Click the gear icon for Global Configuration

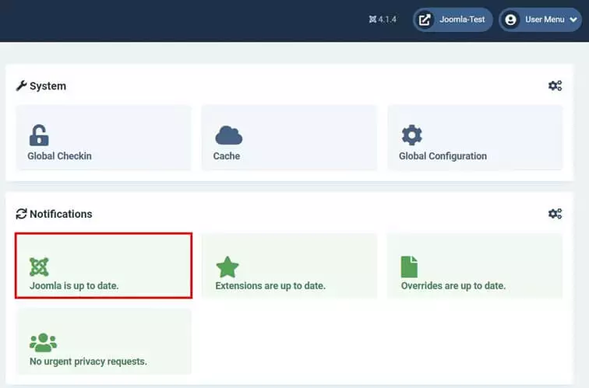pyautogui.click(x=411, y=135)
